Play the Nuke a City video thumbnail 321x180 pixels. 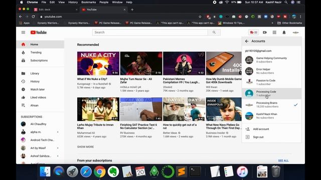(98, 63)
